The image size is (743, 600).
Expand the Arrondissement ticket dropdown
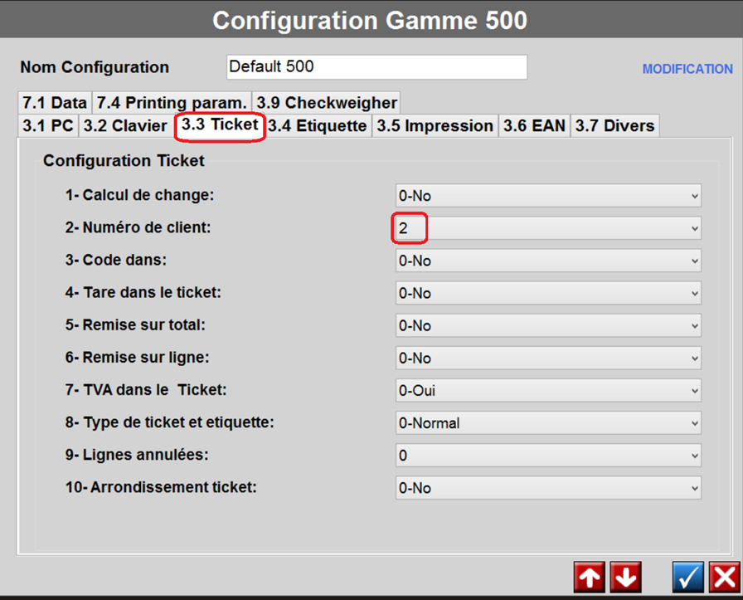[548, 487]
